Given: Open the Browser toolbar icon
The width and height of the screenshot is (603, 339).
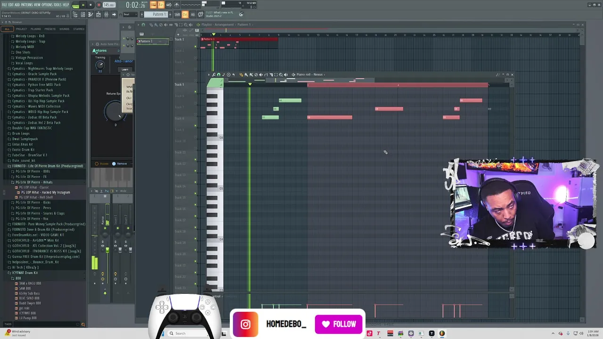Looking at the screenshot, I should [75, 15].
